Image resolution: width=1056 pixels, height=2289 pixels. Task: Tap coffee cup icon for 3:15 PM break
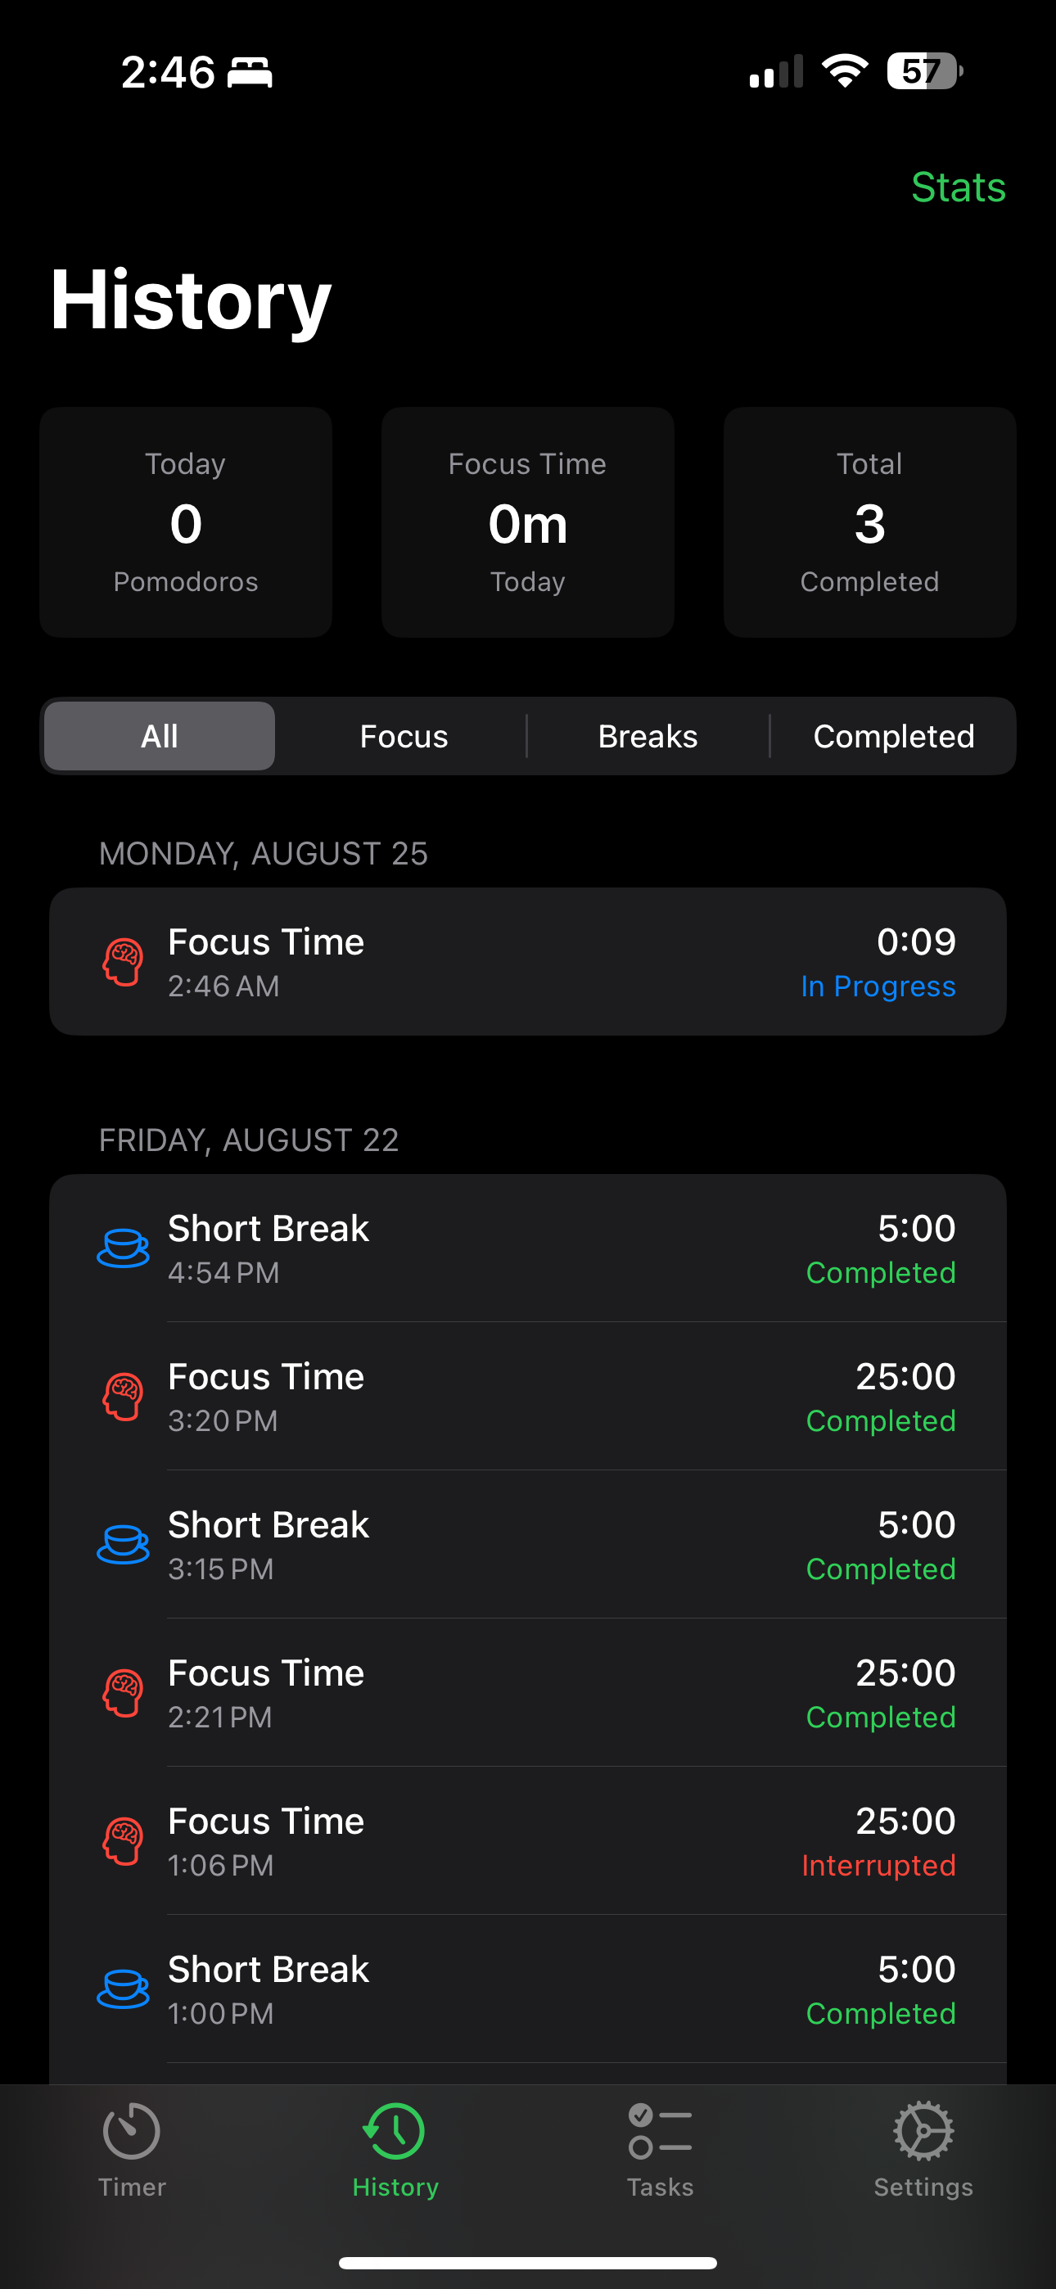click(x=123, y=1546)
